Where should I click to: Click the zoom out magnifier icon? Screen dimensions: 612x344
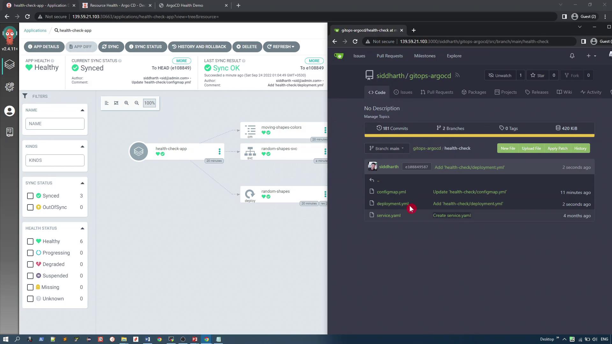click(137, 103)
